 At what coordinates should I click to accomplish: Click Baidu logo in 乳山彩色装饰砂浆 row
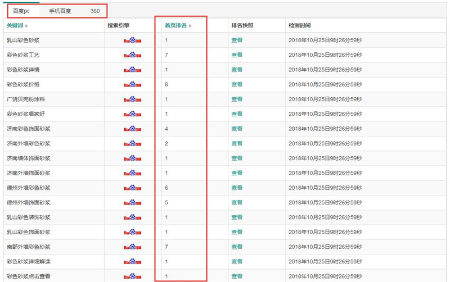133,217
